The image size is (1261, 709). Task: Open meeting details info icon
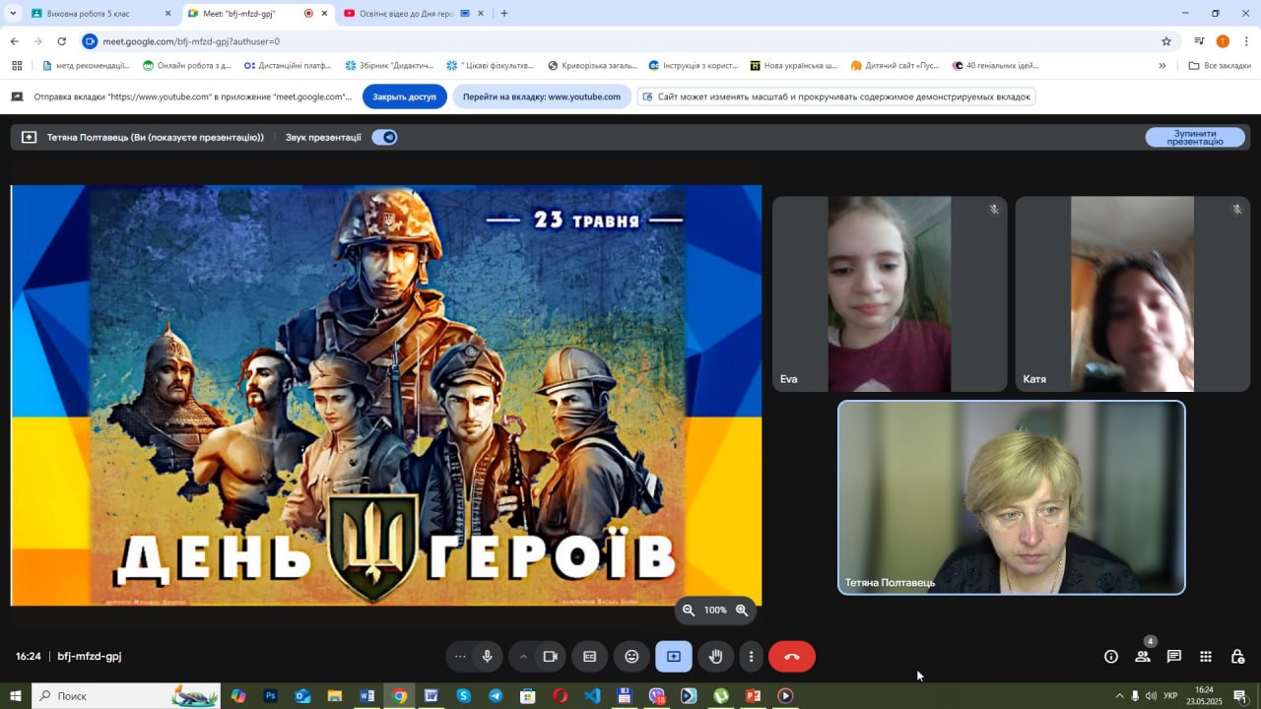tap(1111, 657)
